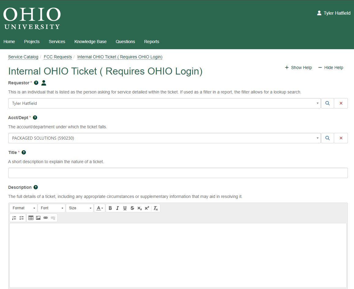Insert a table into the description
The height and width of the screenshot is (289, 354).
31,218
